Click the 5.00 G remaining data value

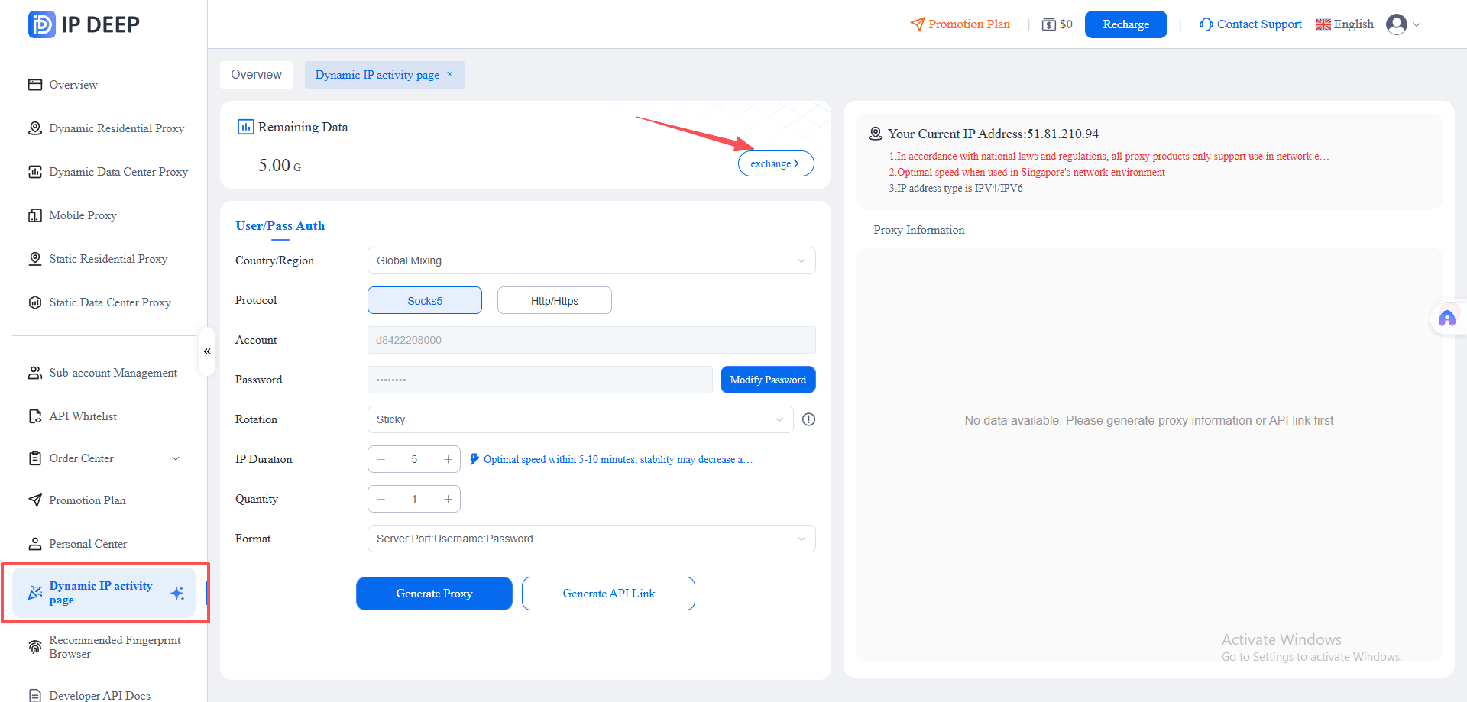(x=280, y=165)
